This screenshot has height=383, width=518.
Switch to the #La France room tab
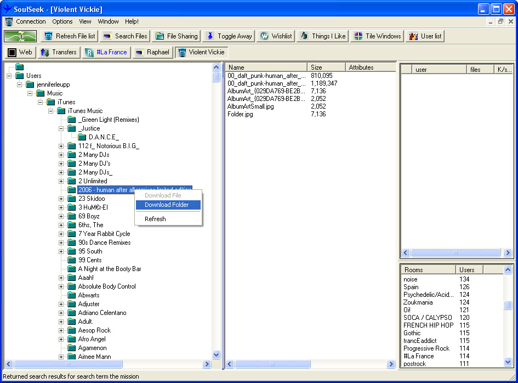coord(106,52)
